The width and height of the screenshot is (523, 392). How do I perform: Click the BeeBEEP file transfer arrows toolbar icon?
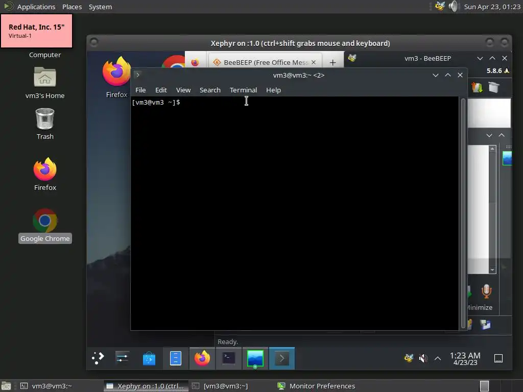477,88
